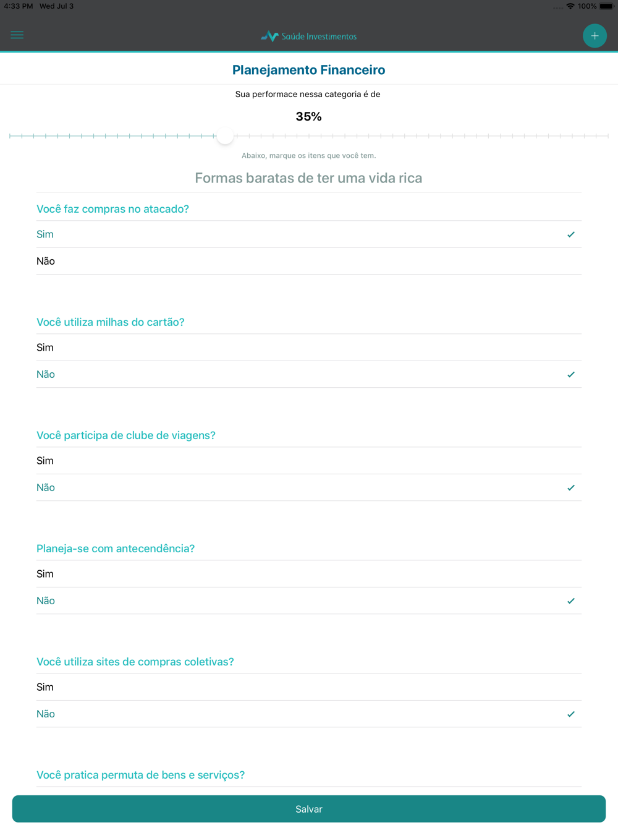Select Sim for clube de viagens
The height and width of the screenshot is (825, 618).
point(309,461)
